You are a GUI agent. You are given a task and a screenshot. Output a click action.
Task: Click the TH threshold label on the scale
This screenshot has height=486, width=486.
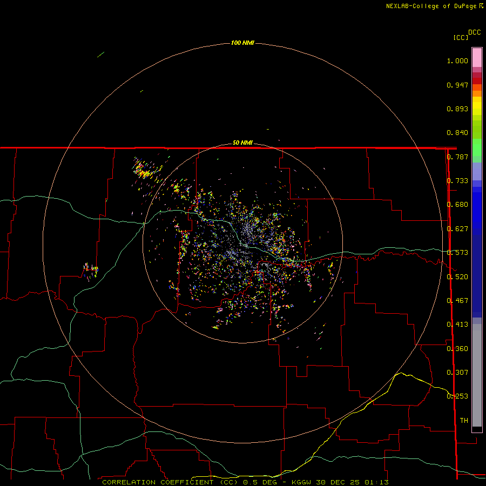point(464,421)
